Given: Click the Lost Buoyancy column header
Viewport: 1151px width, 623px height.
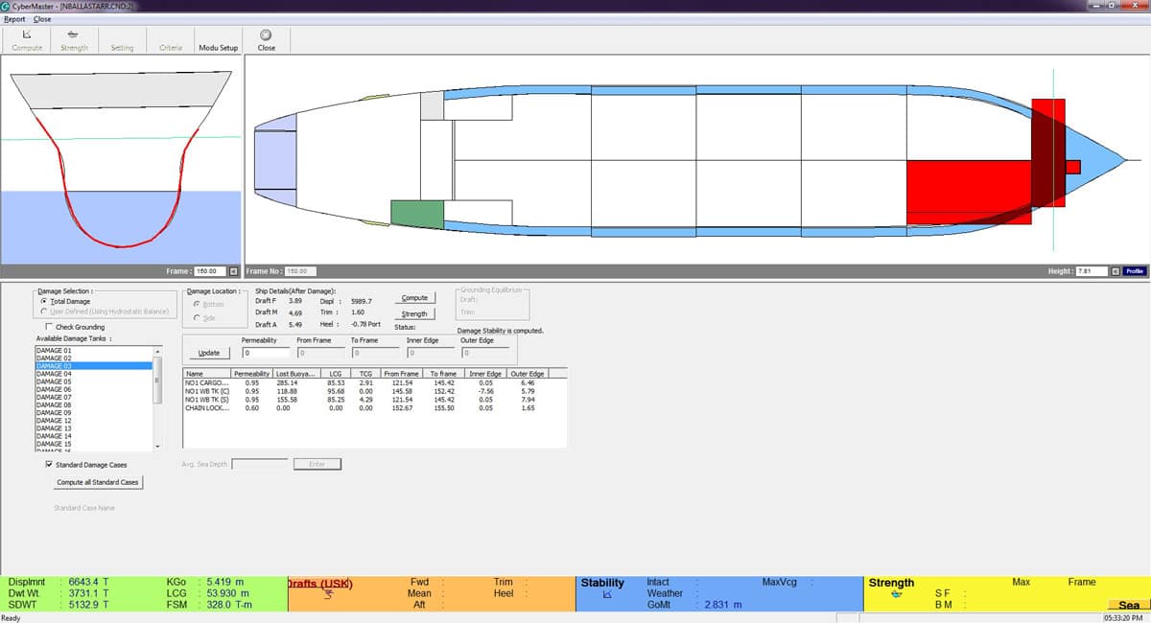Looking at the screenshot, I should pyautogui.click(x=296, y=374).
